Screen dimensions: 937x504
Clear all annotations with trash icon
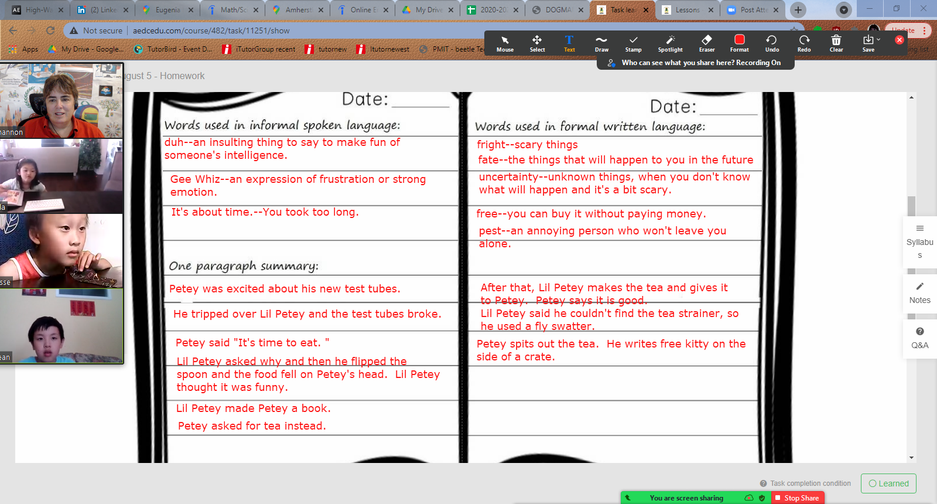point(836,43)
